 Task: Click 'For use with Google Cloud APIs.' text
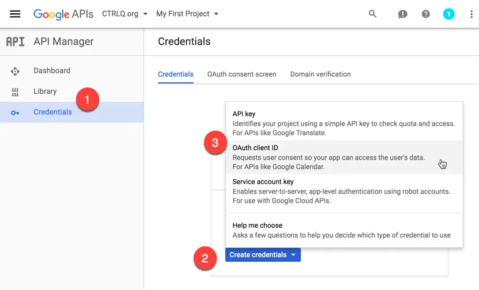click(x=282, y=201)
